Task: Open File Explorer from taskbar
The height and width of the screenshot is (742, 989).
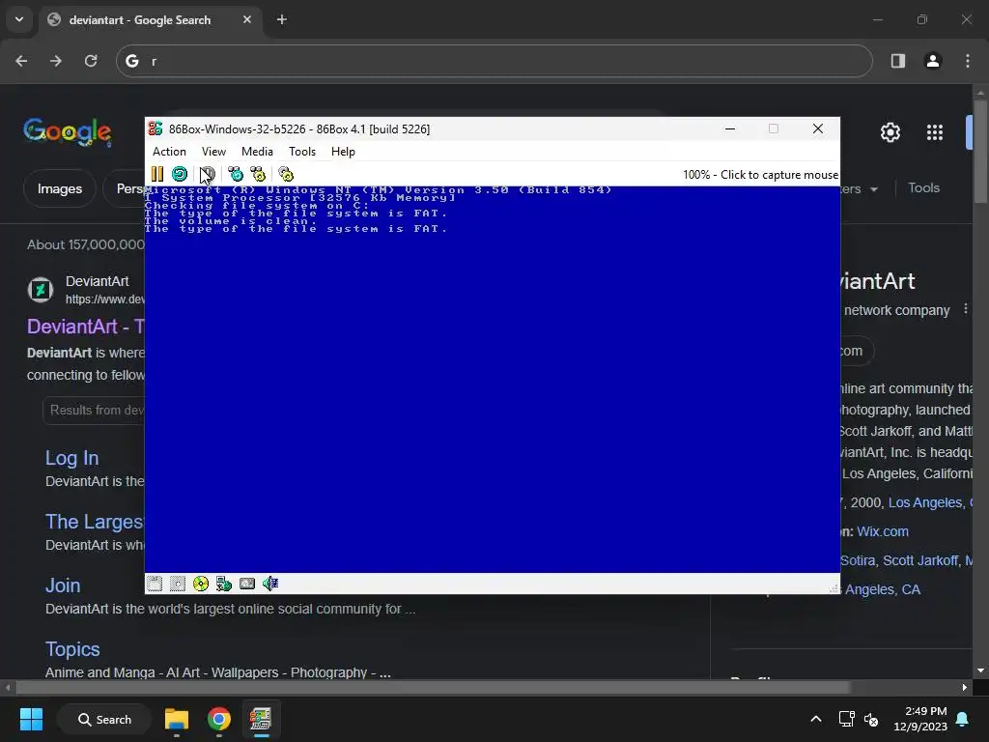Action: (177, 719)
